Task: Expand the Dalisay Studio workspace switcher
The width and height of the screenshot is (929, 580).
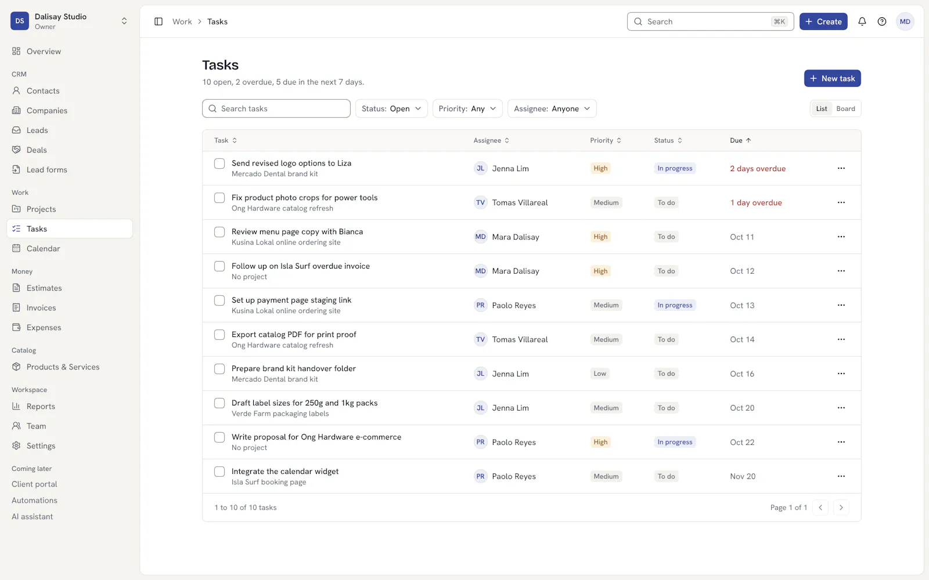Action: tap(70, 21)
